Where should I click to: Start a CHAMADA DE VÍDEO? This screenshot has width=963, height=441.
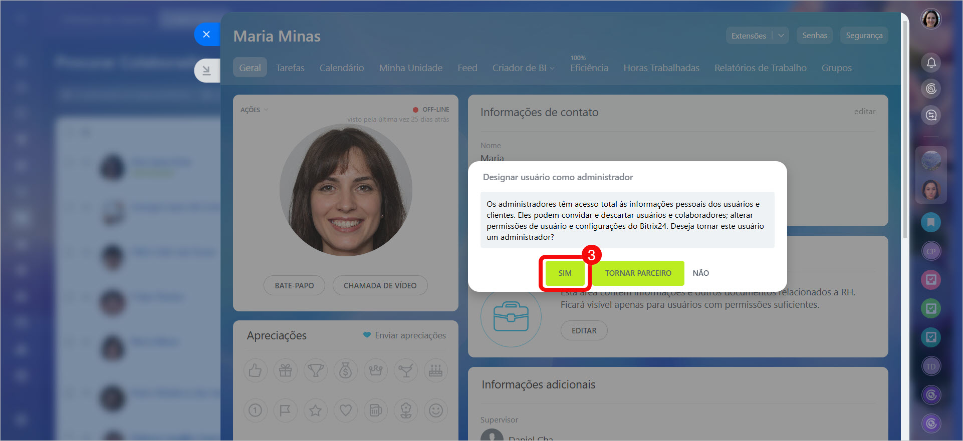tap(380, 285)
